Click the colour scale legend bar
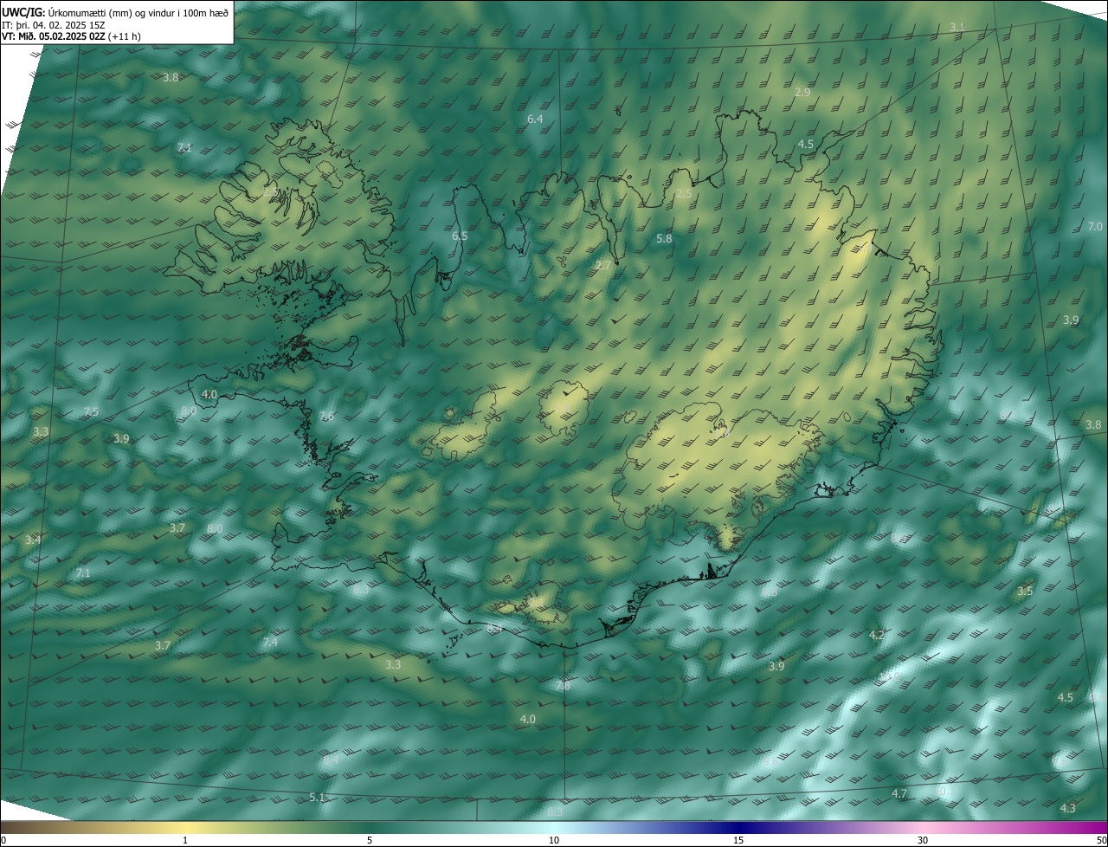Viewport: 1108px width, 847px height. [554, 828]
